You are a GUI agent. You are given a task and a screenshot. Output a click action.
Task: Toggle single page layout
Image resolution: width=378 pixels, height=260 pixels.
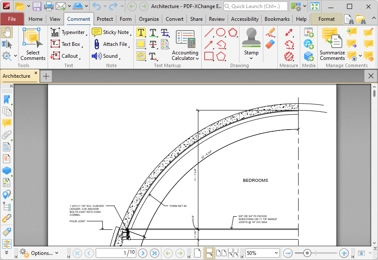(x=197, y=253)
